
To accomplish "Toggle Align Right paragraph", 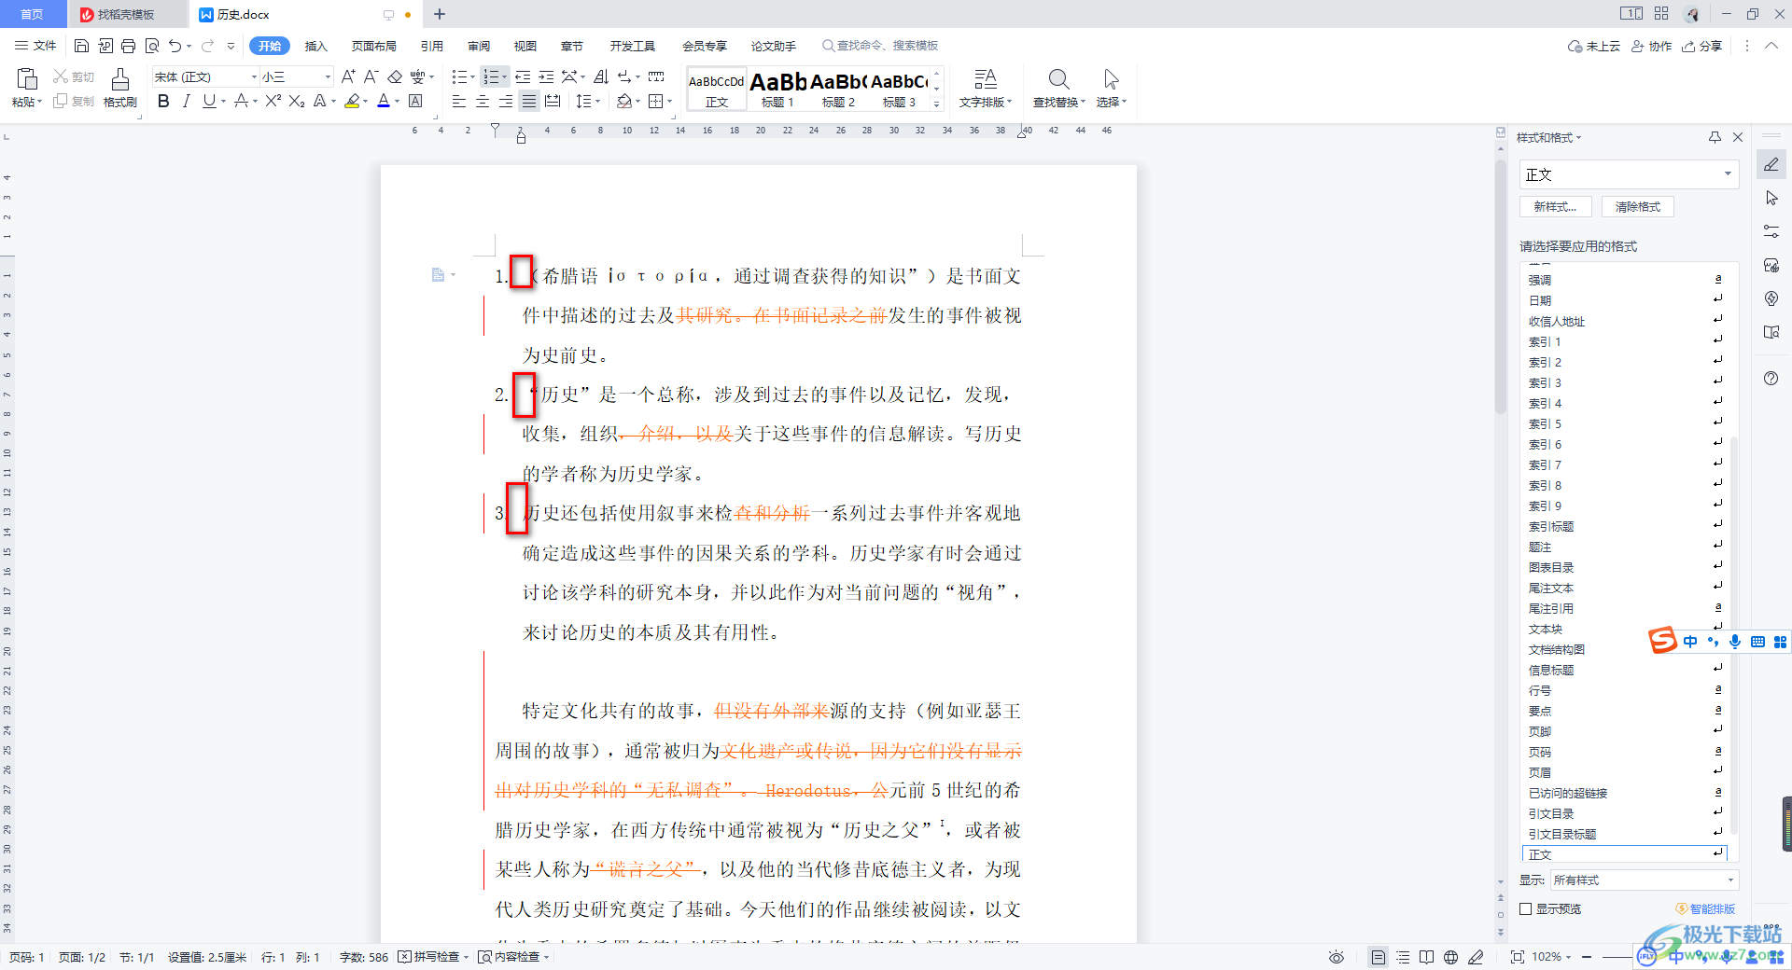I will 505,101.
